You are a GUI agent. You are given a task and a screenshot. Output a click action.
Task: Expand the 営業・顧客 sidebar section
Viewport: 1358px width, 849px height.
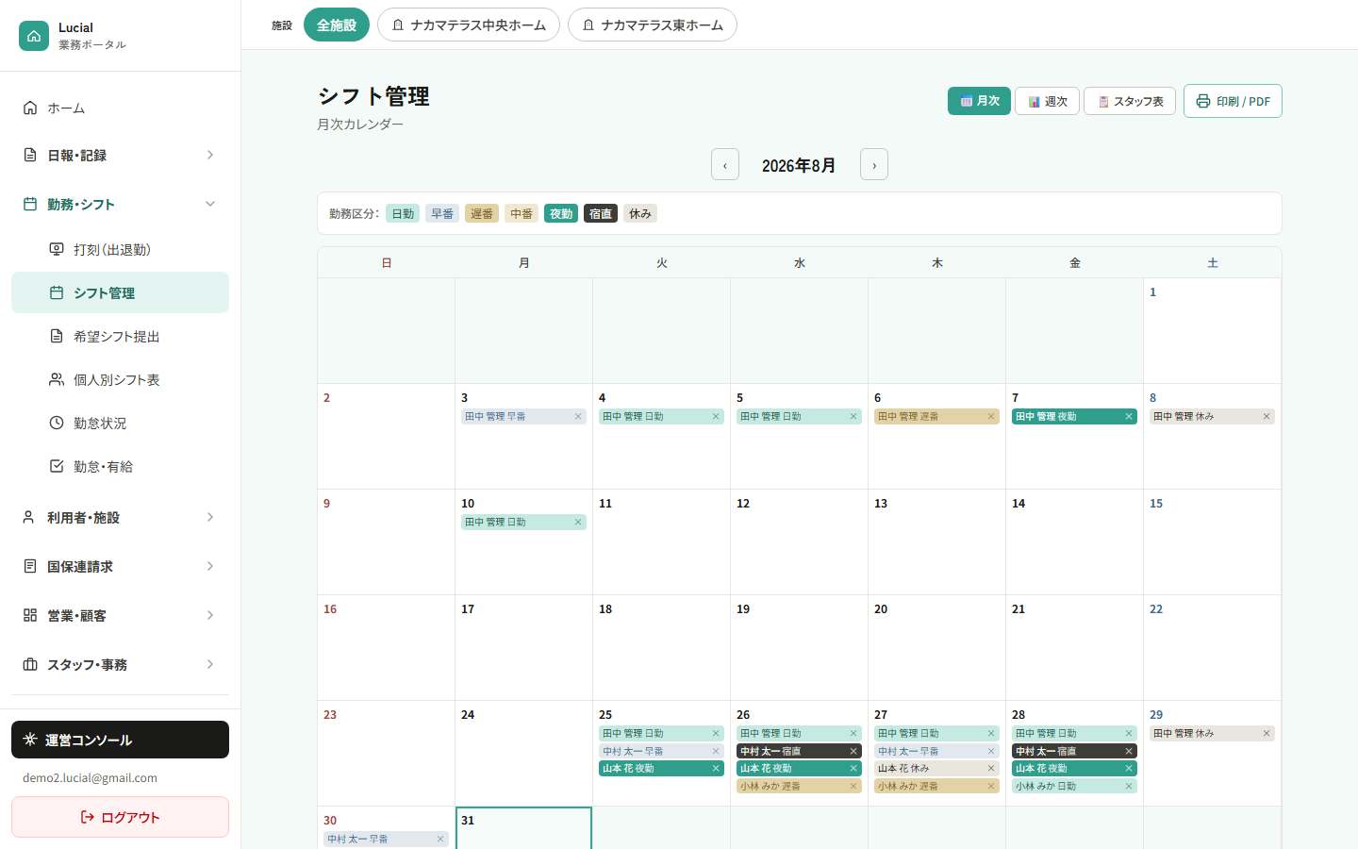click(x=120, y=615)
